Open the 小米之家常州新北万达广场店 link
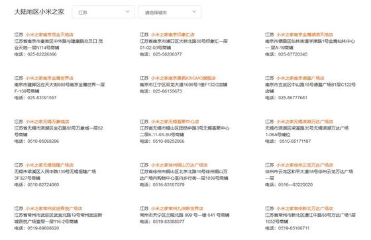 [305, 208]
